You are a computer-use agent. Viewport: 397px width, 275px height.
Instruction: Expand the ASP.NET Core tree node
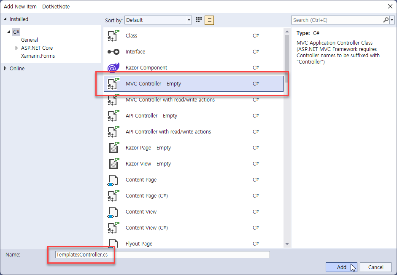tap(17, 48)
